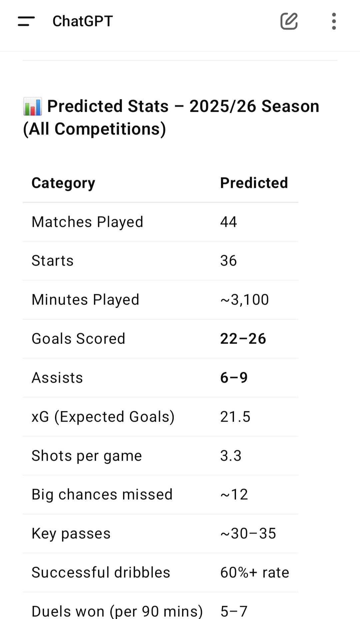Tap the Assists 6–9 value
Image resolution: width=360 pixels, height=619 pixels.
[x=234, y=378]
